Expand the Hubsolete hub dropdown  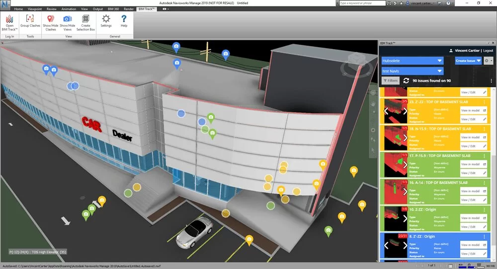[x=412, y=61]
